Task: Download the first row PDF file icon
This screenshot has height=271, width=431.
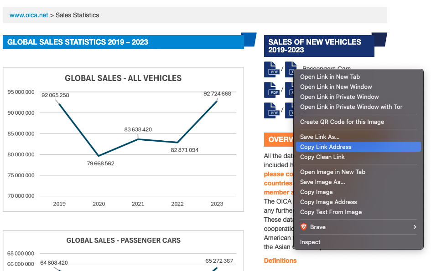Action: [271, 69]
